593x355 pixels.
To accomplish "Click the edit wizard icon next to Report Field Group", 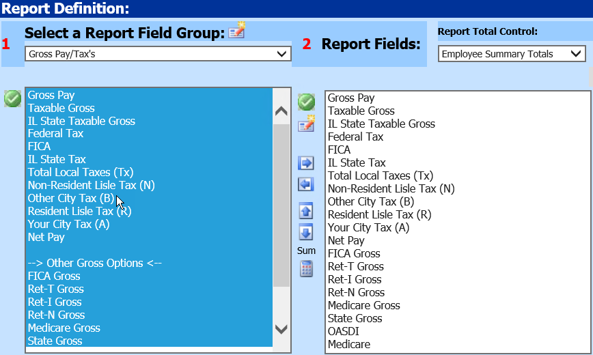I will click(237, 31).
